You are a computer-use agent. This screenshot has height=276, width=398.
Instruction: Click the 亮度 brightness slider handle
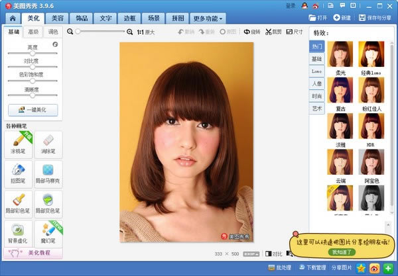pos(32,53)
